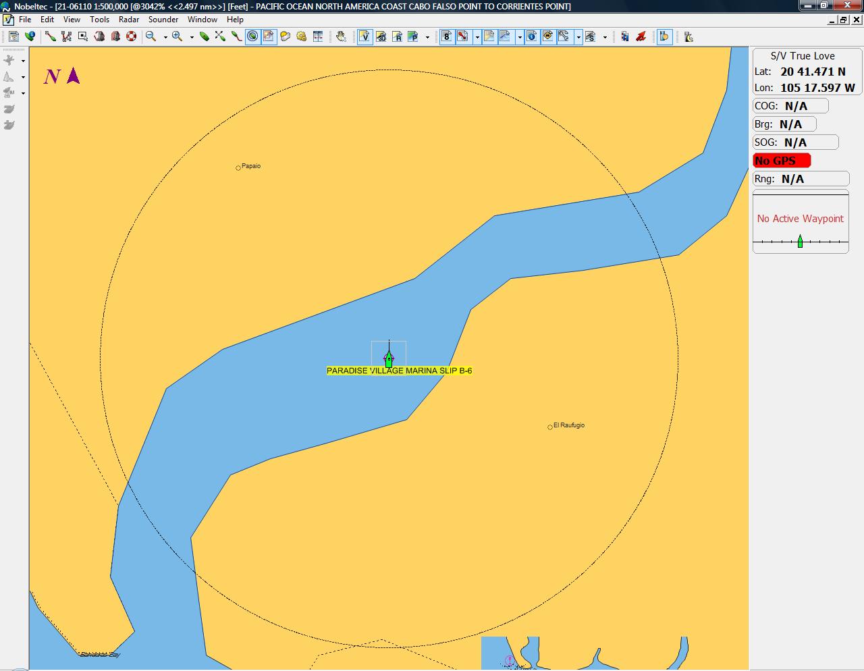Click the green boat icon on chart
Image resolution: width=864 pixels, height=671 pixels.
coord(389,358)
